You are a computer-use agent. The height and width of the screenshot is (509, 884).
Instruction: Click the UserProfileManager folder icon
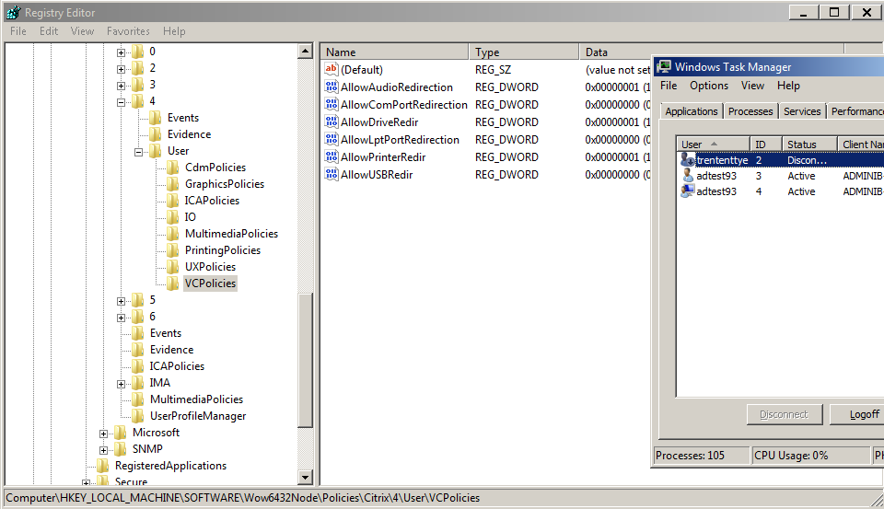coord(137,416)
